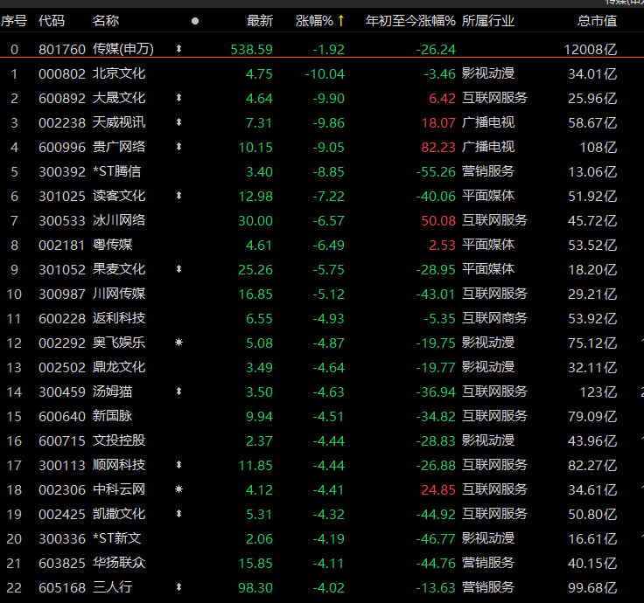
Task: Click the 名称 column header
Action: [x=106, y=20]
